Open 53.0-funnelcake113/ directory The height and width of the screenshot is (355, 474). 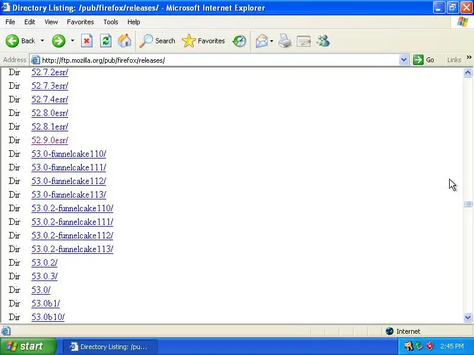coord(69,195)
